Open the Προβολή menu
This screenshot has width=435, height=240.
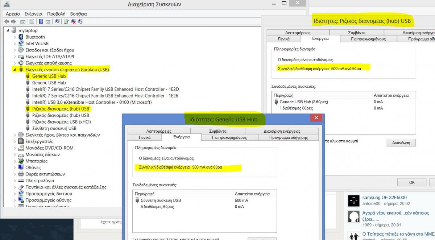tap(56, 14)
